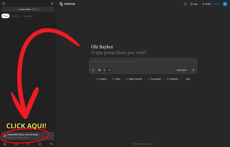Click the ticket icon on share card
230x147 pixels.
5,136
